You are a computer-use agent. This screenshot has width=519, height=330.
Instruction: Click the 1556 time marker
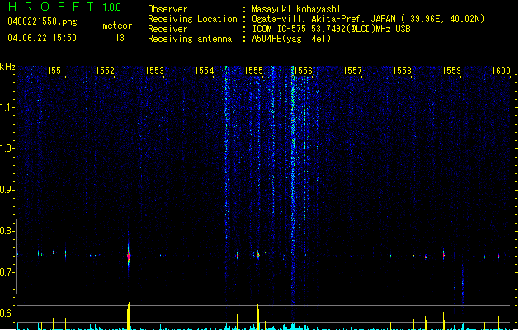[303, 71]
